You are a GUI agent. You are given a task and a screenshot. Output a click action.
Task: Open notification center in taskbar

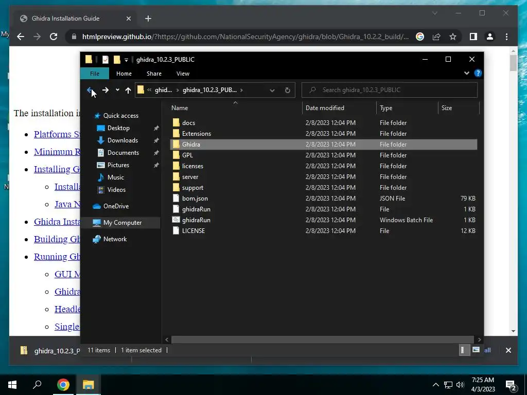511,385
